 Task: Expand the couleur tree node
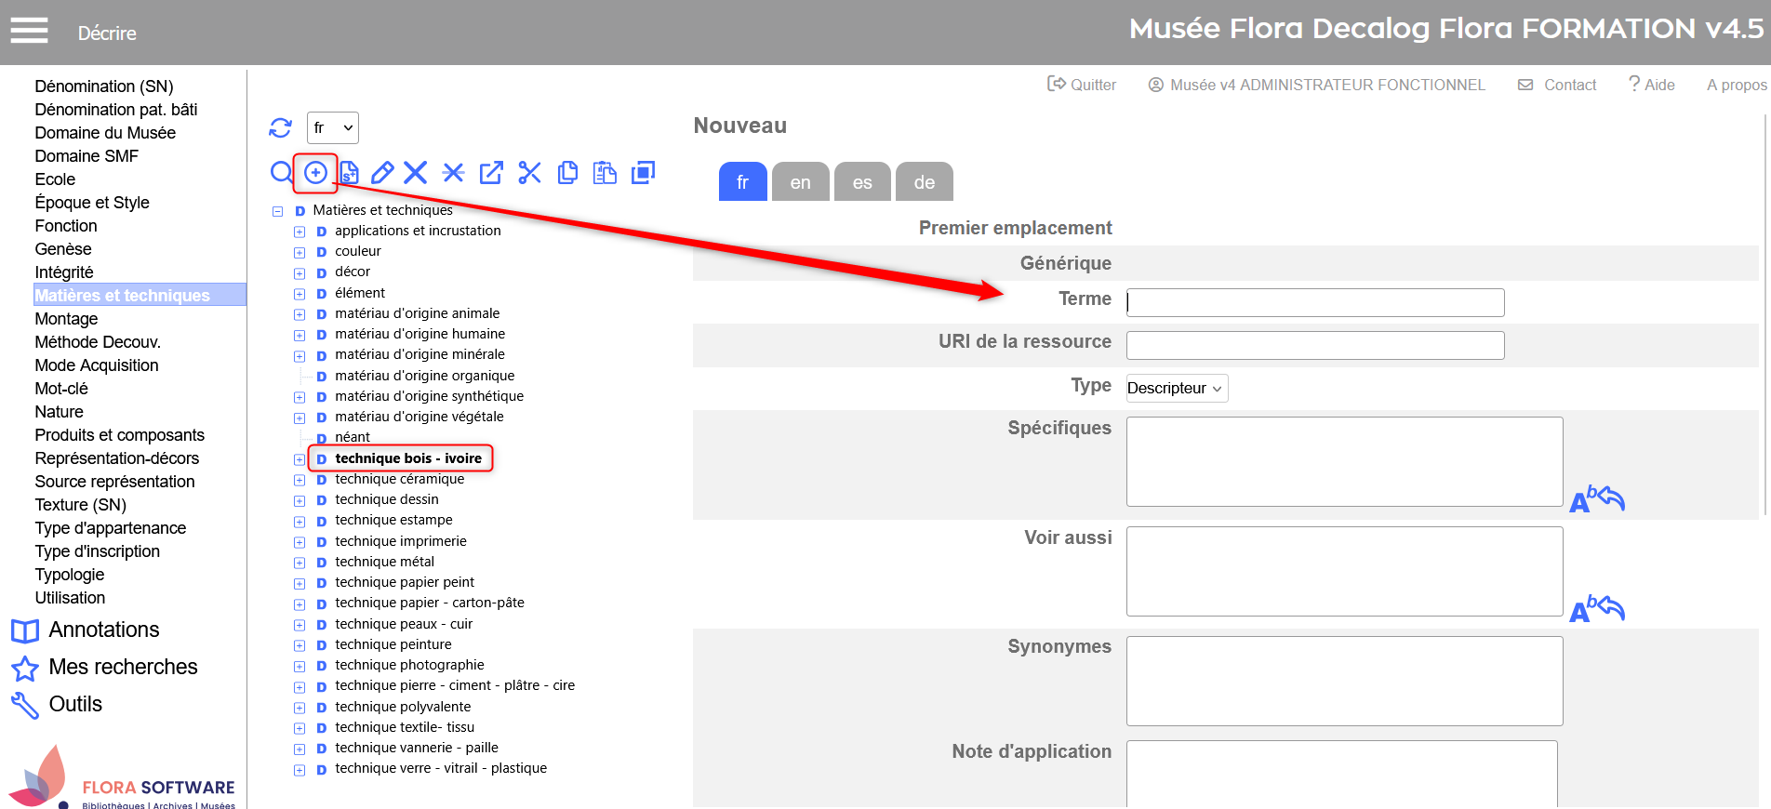click(x=300, y=252)
